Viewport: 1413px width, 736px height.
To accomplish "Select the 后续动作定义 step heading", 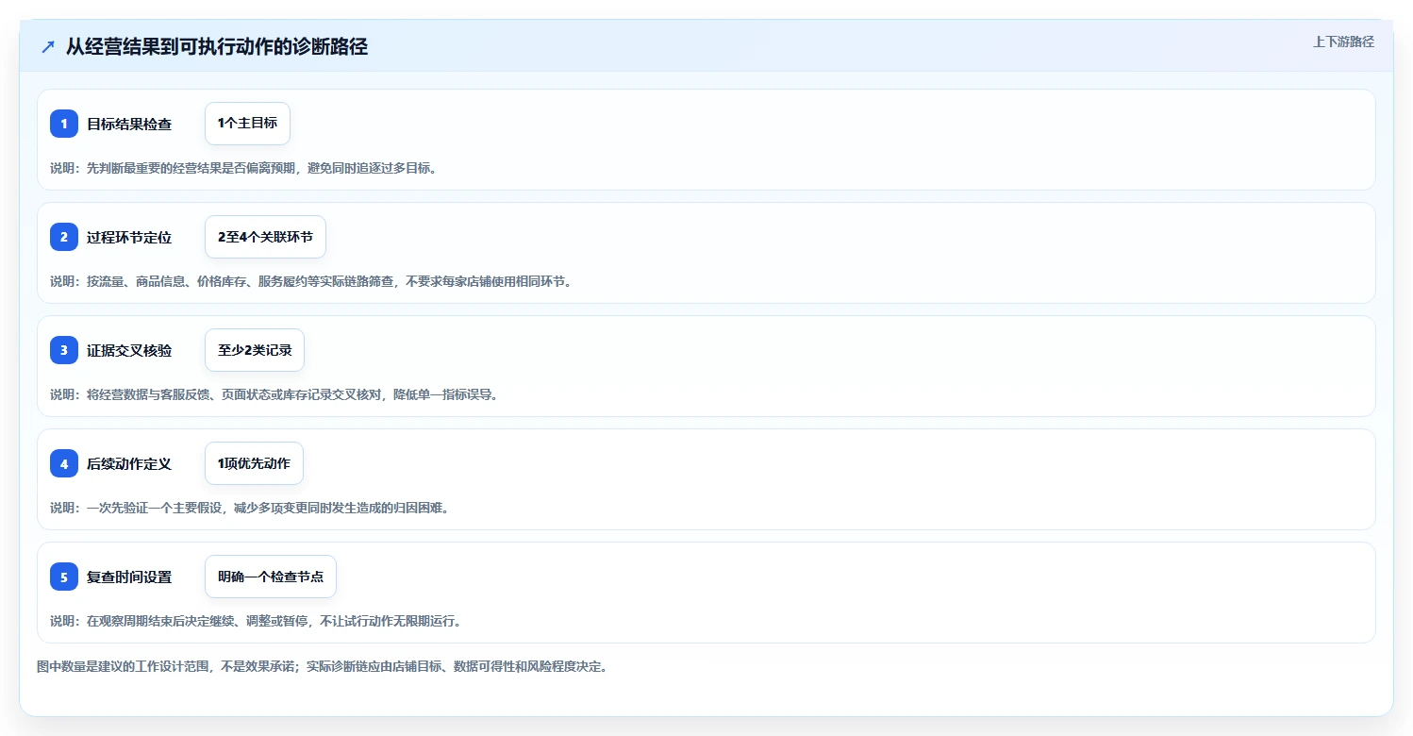I will coord(129,463).
